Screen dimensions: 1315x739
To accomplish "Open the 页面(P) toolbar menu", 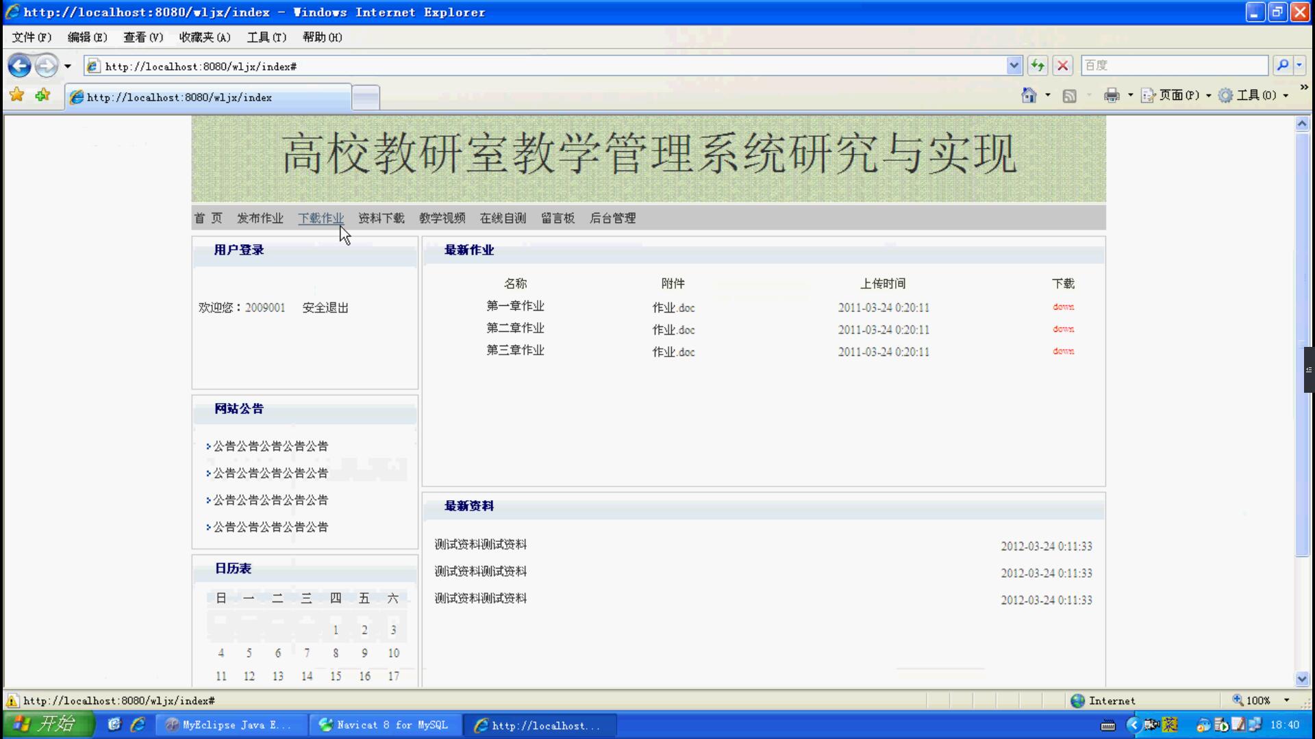I will [x=1175, y=95].
